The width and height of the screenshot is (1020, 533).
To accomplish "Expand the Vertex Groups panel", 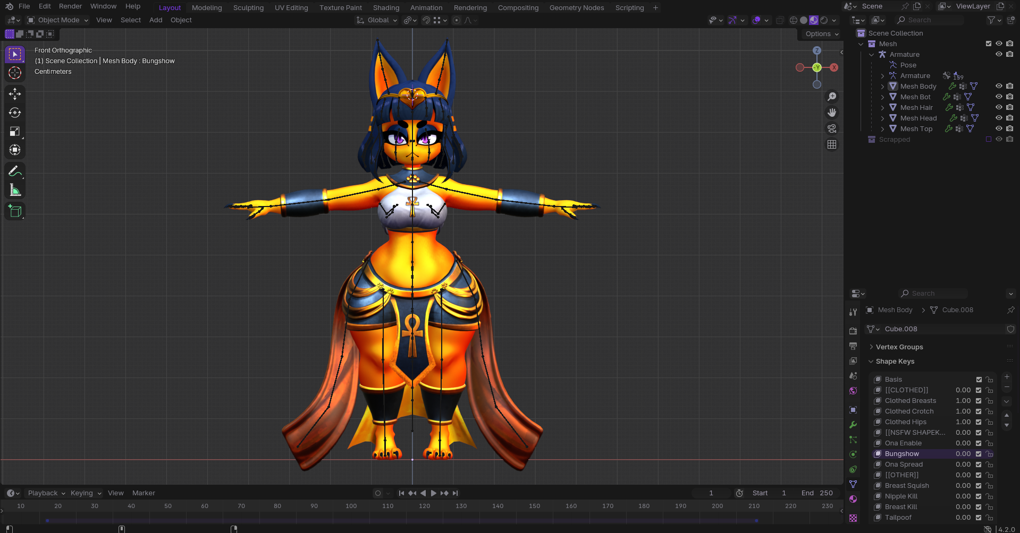I will point(899,347).
